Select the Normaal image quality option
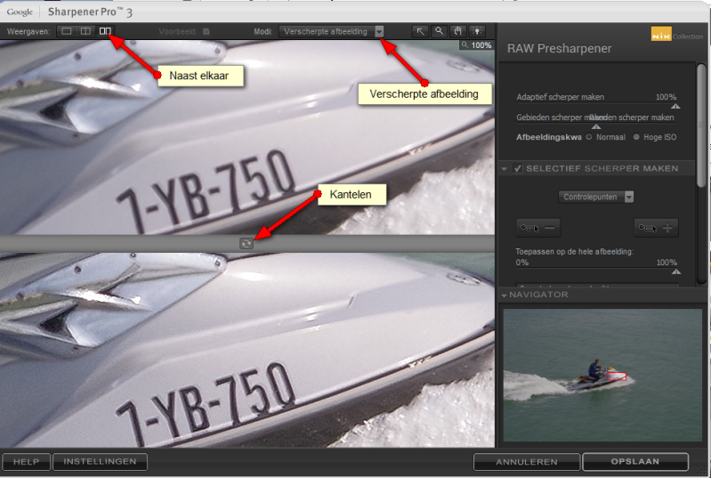The width and height of the screenshot is (711, 478). pyautogui.click(x=589, y=137)
